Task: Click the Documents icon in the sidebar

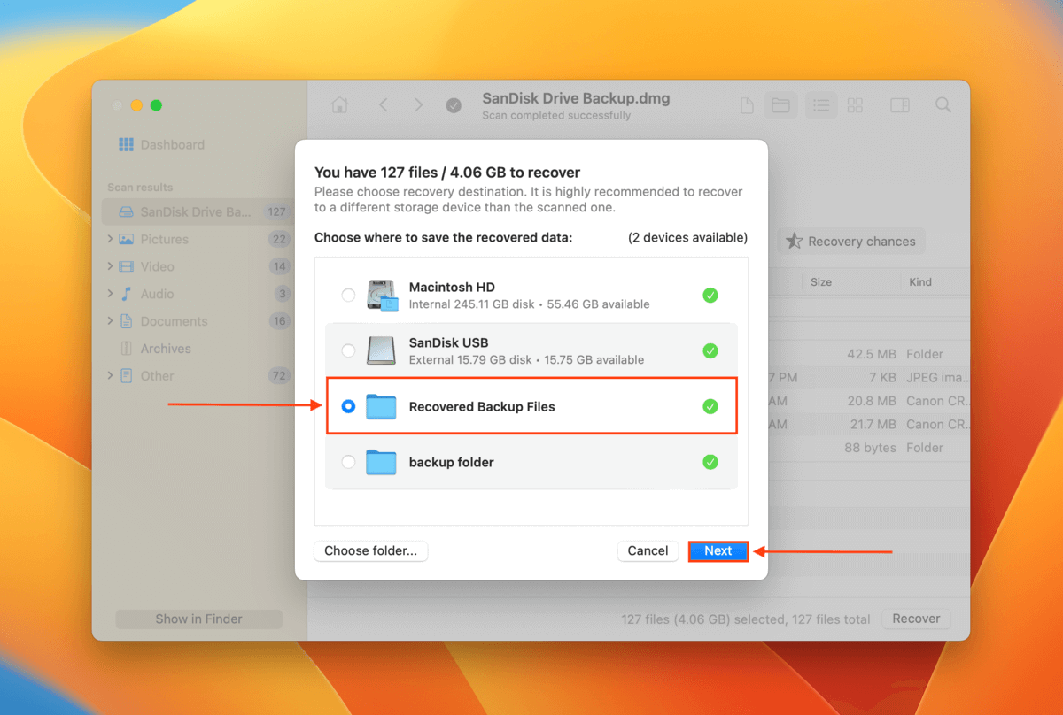Action: pos(126,321)
